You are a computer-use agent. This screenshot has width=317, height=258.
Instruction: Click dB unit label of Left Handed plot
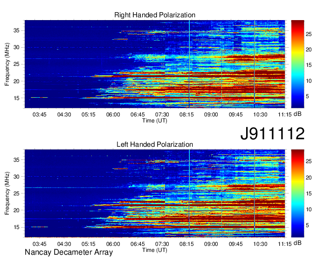click(297, 243)
